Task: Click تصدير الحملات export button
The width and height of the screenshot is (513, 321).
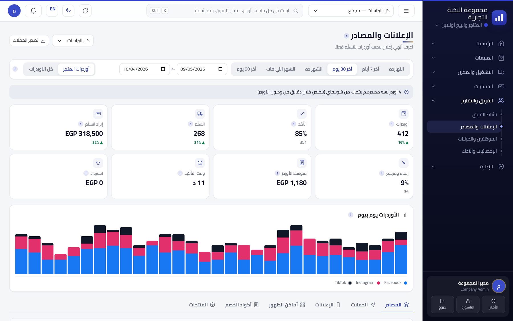Action: 29,41
